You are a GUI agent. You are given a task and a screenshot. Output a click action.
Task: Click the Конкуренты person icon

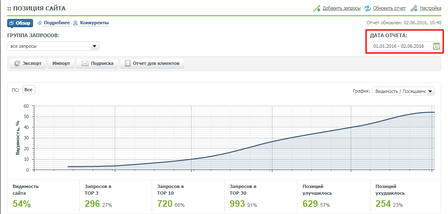click(x=76, y=23)
